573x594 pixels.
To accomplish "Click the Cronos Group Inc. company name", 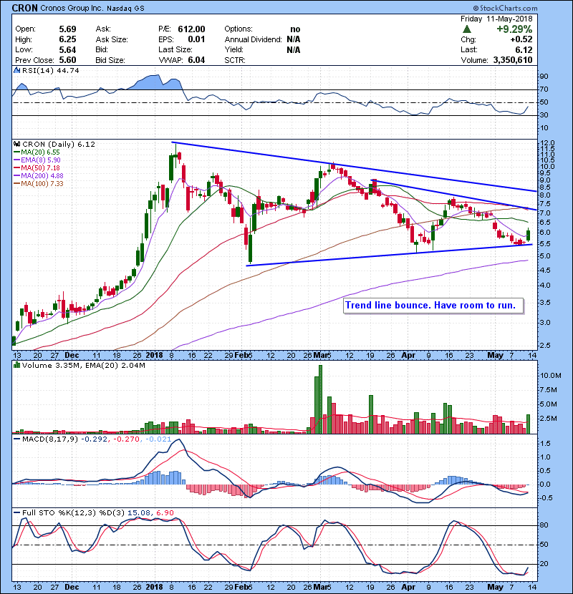I will click(72, 8).
